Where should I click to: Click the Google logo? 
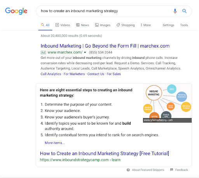[x=16, y=11]
